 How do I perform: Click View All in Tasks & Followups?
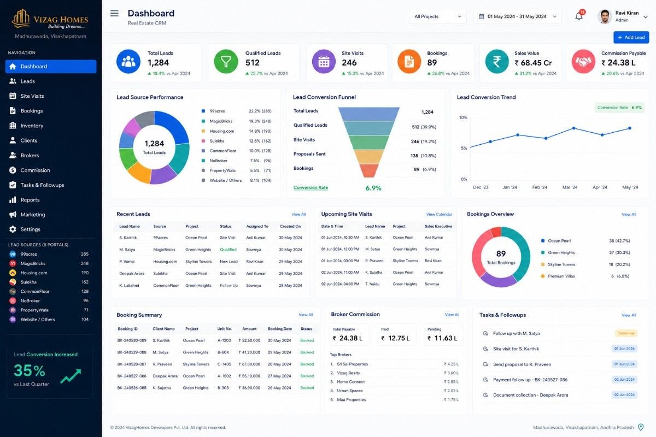(629, 315)
